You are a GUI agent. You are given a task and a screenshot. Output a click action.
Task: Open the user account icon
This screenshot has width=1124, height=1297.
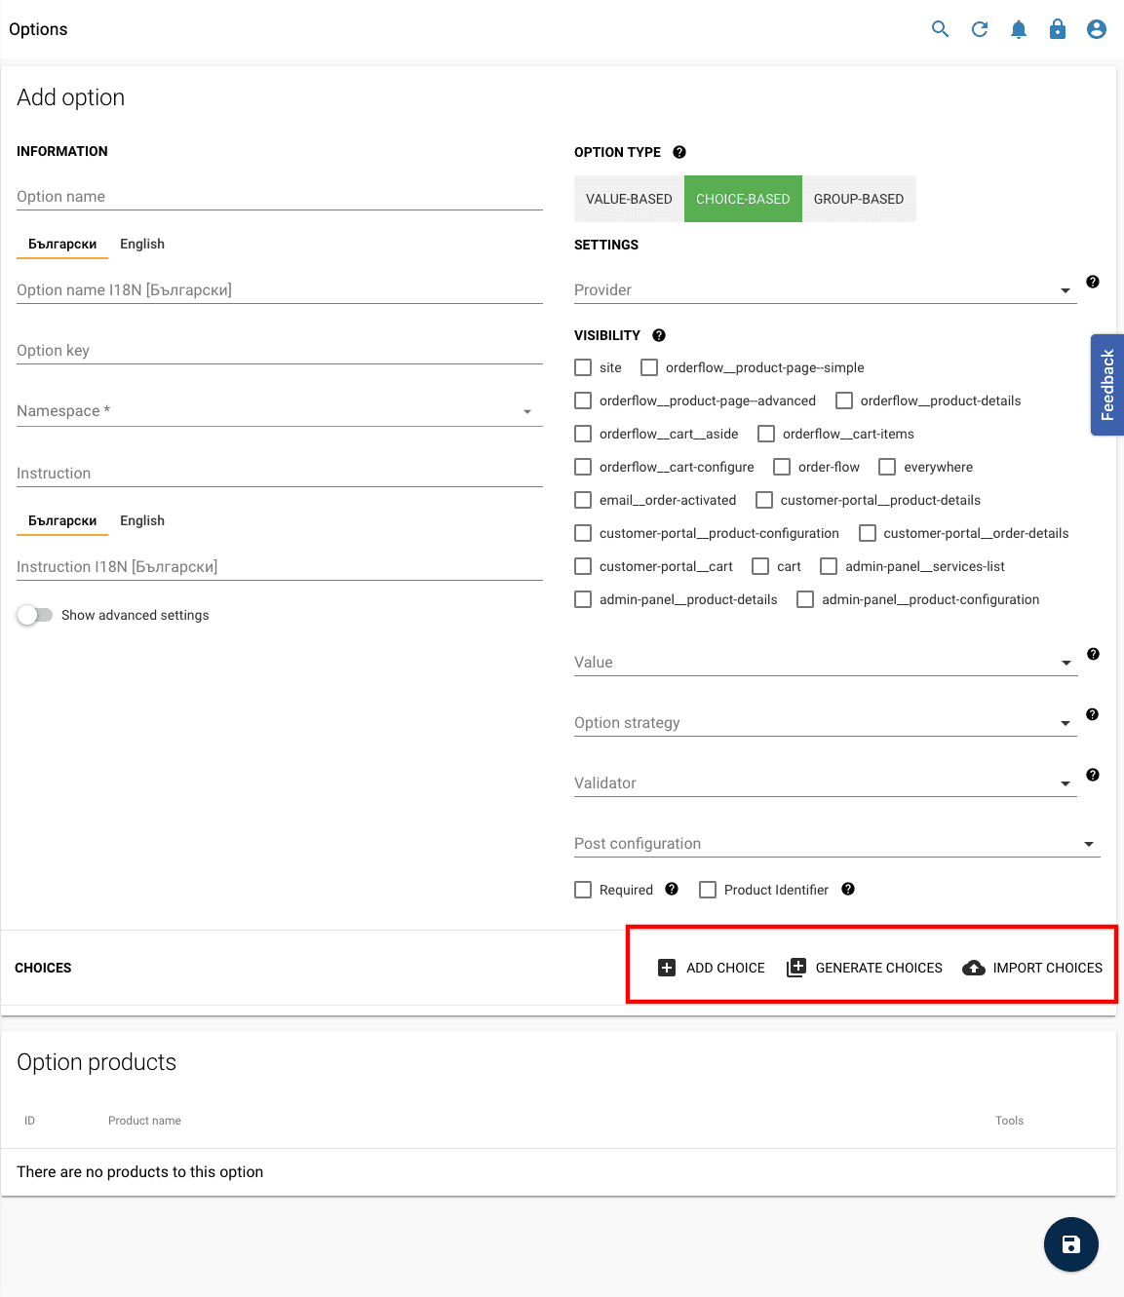(x=1096, y=29)
